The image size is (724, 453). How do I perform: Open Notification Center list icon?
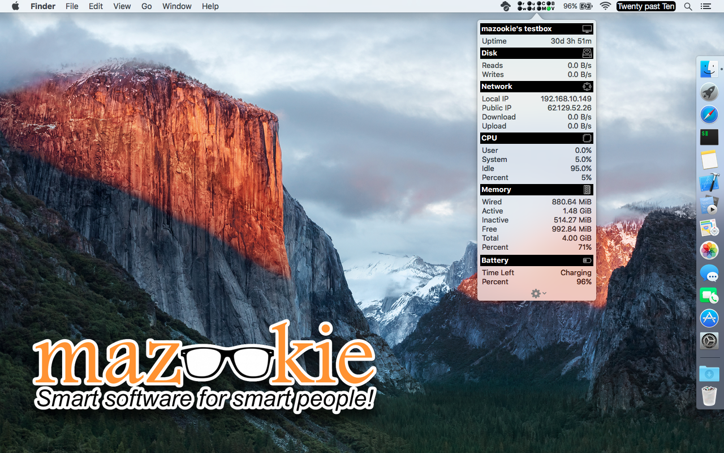706,6
